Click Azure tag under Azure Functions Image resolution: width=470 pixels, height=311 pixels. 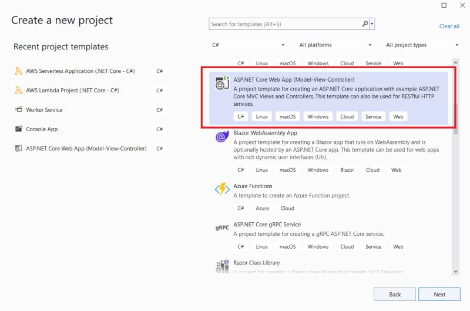coord(262,208)
